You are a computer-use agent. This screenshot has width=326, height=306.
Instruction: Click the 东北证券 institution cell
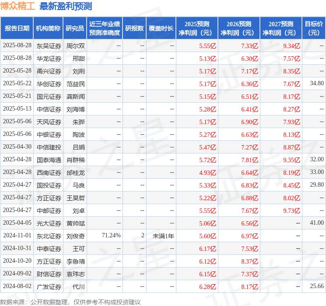point(49,236)
